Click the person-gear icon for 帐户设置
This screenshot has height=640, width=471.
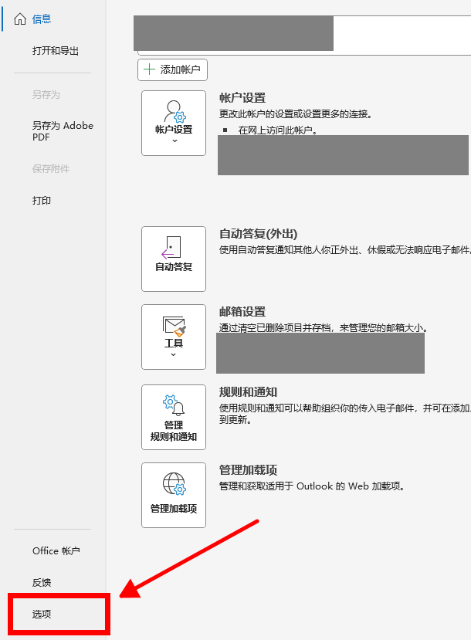coord(174,111)
